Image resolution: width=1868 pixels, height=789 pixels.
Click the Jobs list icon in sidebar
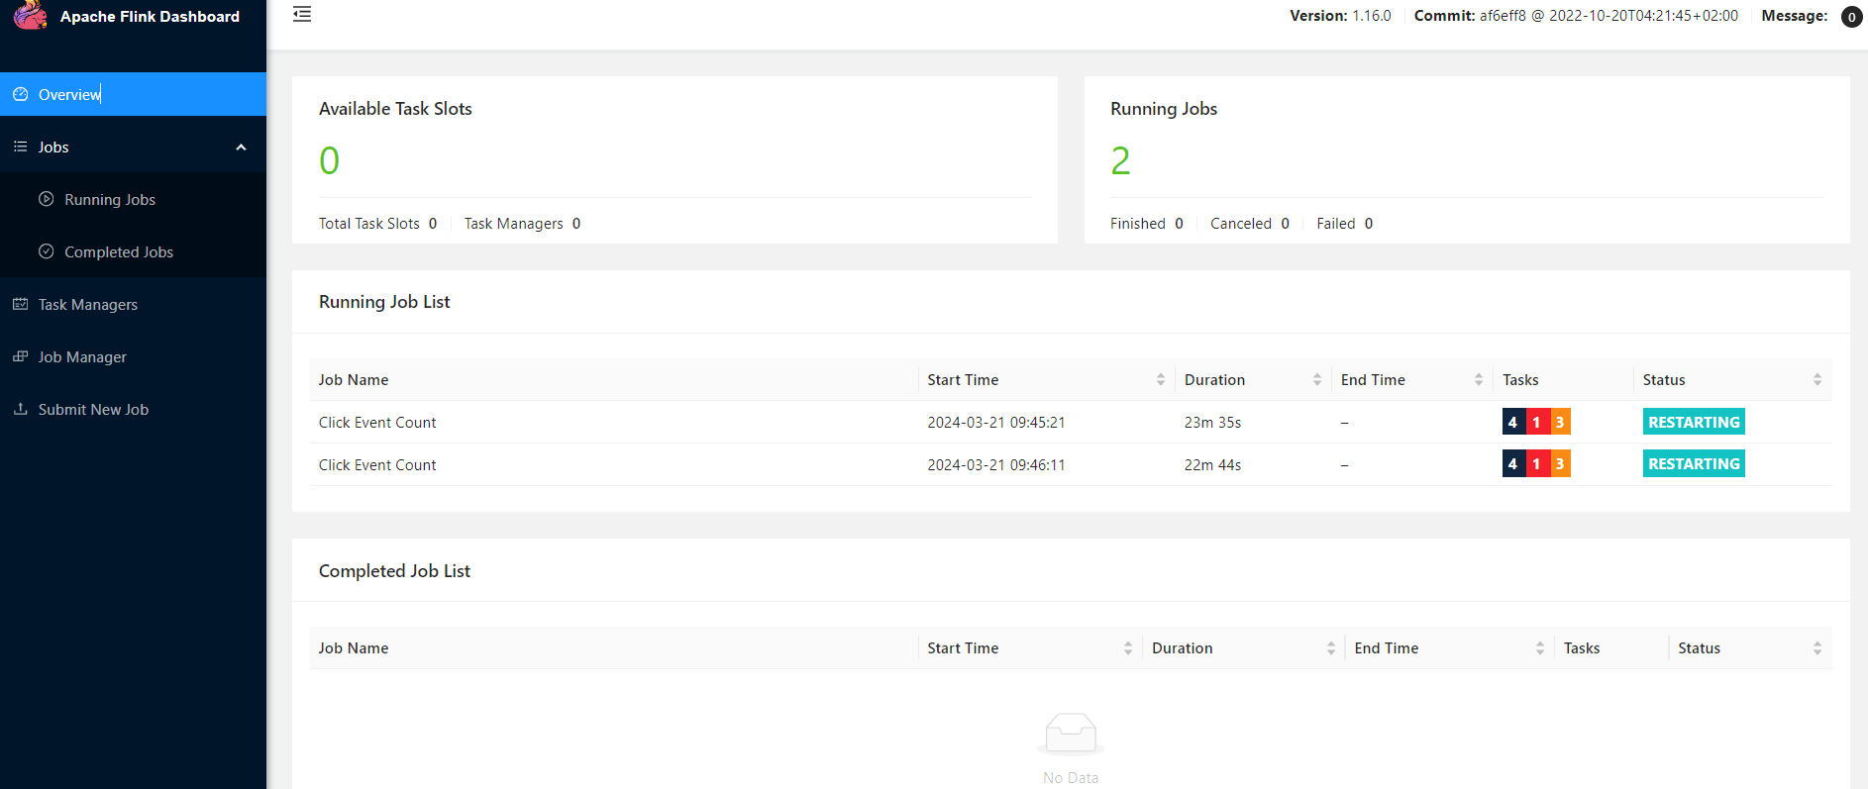coord(20,147)
